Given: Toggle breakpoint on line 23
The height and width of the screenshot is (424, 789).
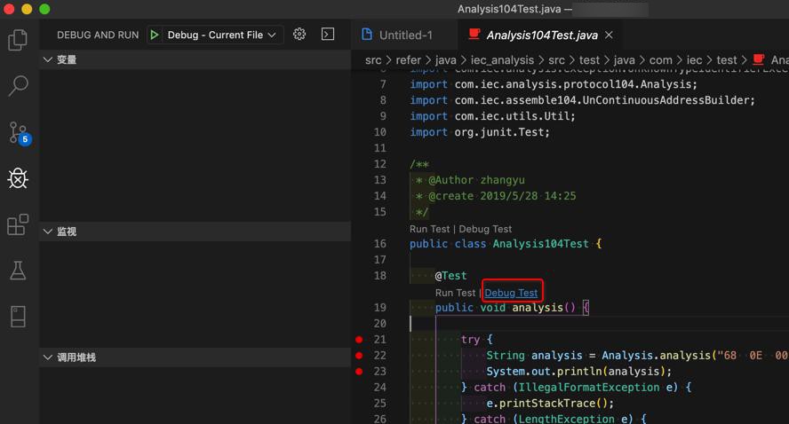Looking at the screenshot, I should [x=359, y=372].
